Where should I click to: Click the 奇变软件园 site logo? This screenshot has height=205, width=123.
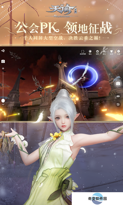97,199
